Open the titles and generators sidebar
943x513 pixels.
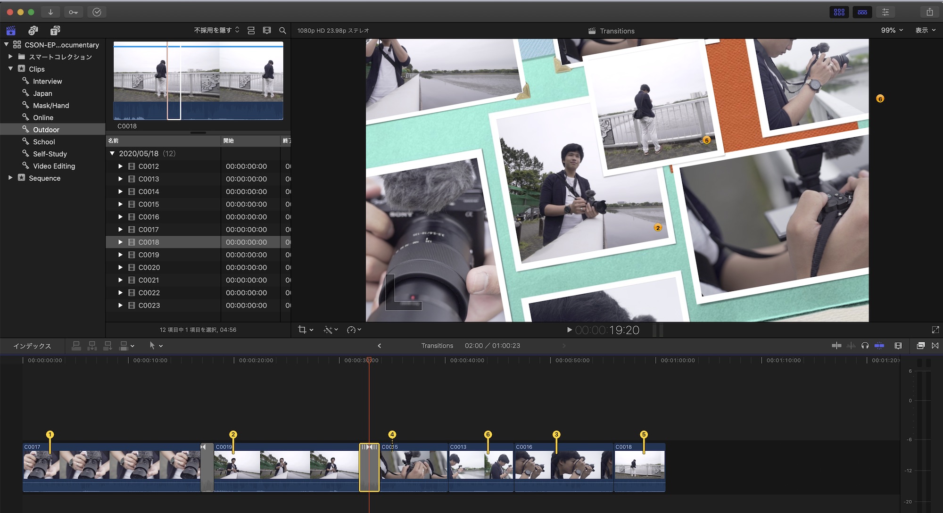click(55, 31)
